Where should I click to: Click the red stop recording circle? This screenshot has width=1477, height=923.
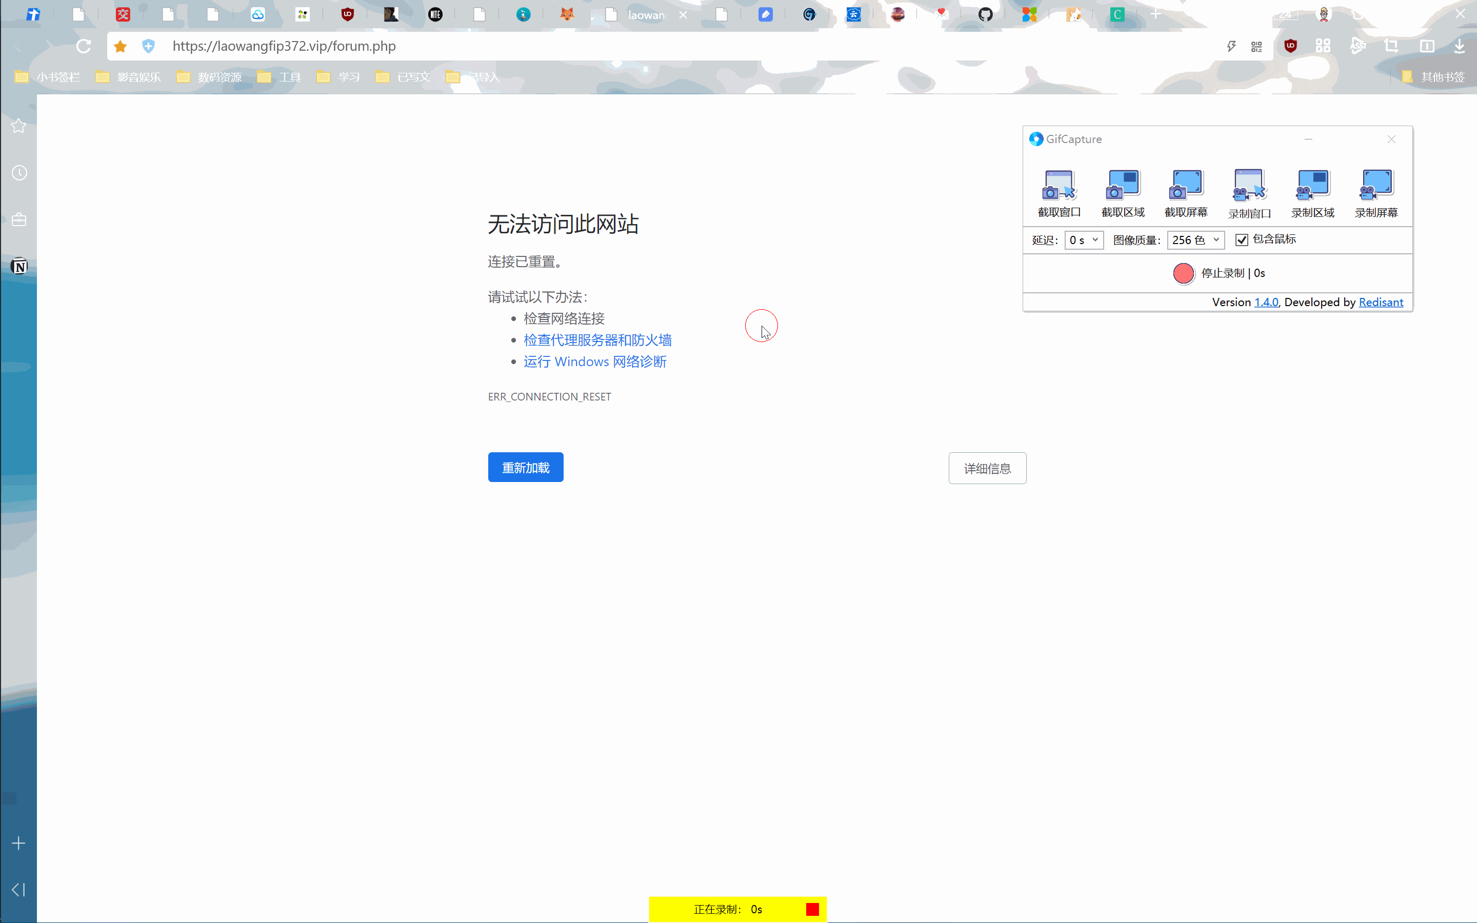(x=1183, y=273)
